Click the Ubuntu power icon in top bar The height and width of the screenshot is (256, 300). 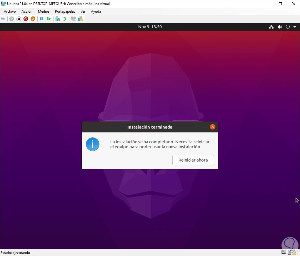tap(288, 27)
